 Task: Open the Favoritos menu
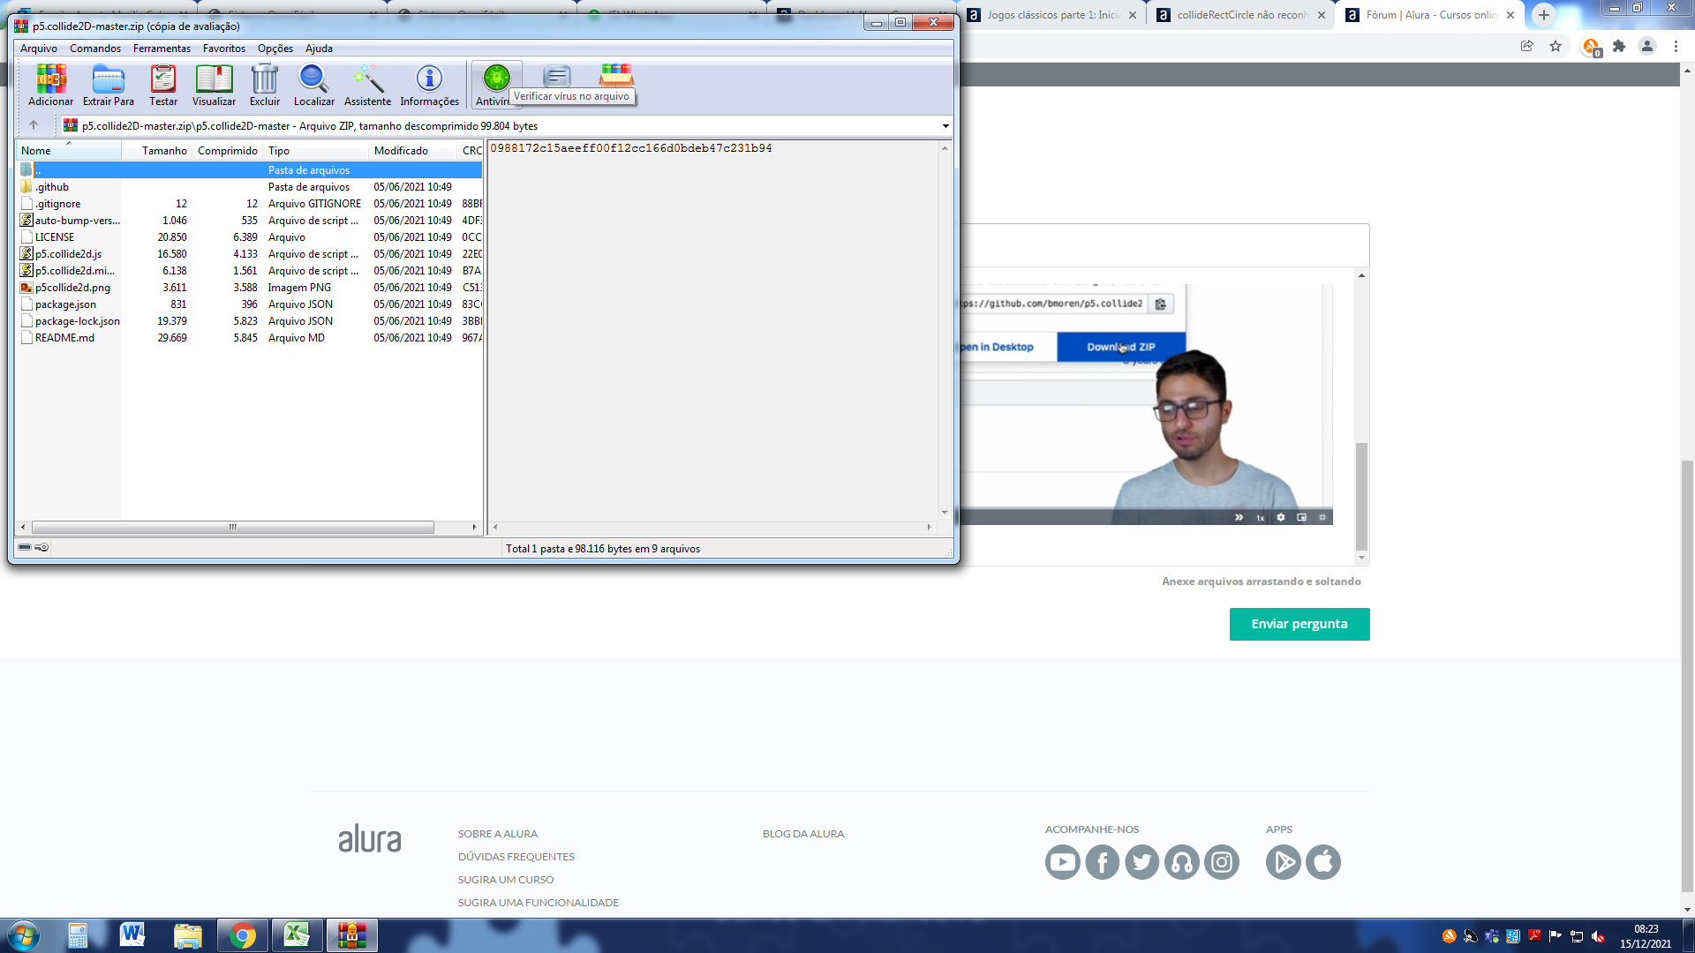tap(224, 49)
